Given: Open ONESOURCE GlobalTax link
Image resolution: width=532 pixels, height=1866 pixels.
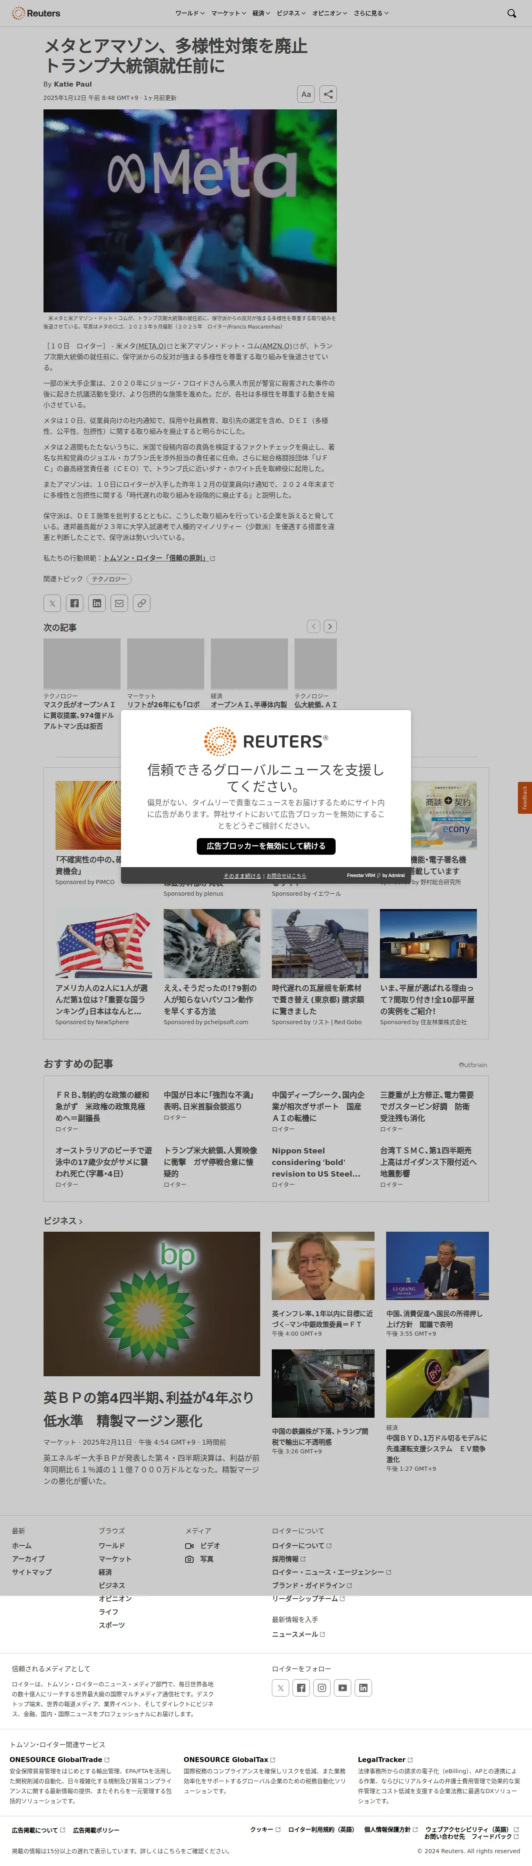Looking at the screenshot, I should [x=229, y=1760].
